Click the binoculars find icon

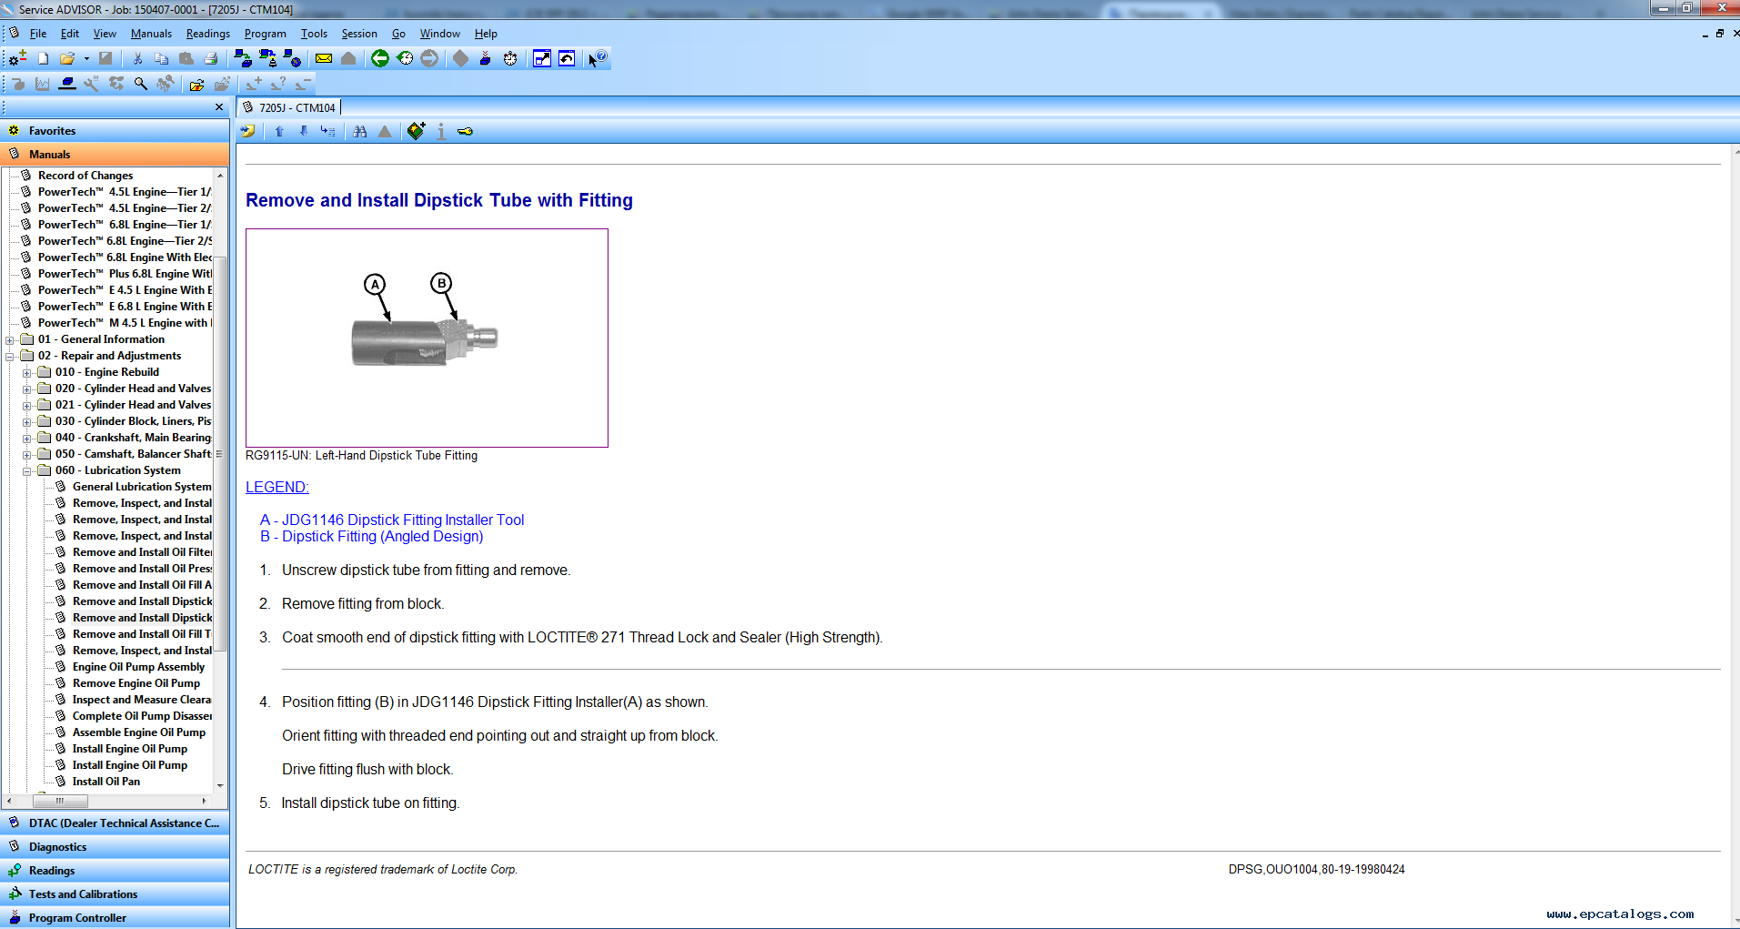(360, 131)
